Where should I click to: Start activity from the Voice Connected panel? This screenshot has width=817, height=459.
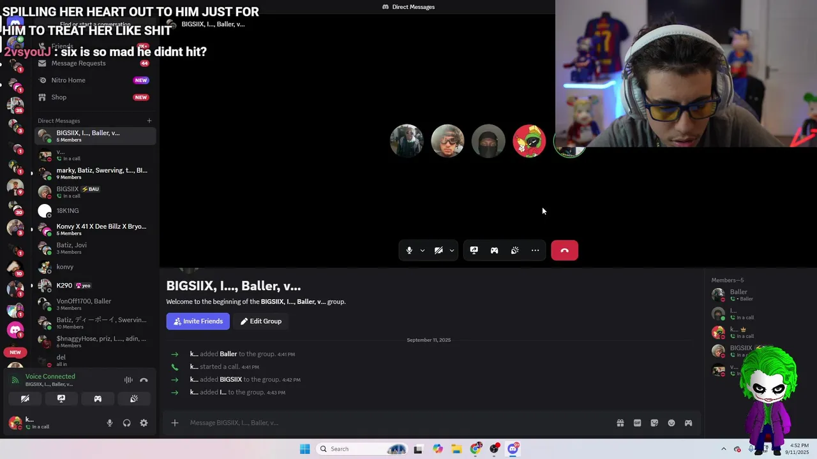(98, 398)
